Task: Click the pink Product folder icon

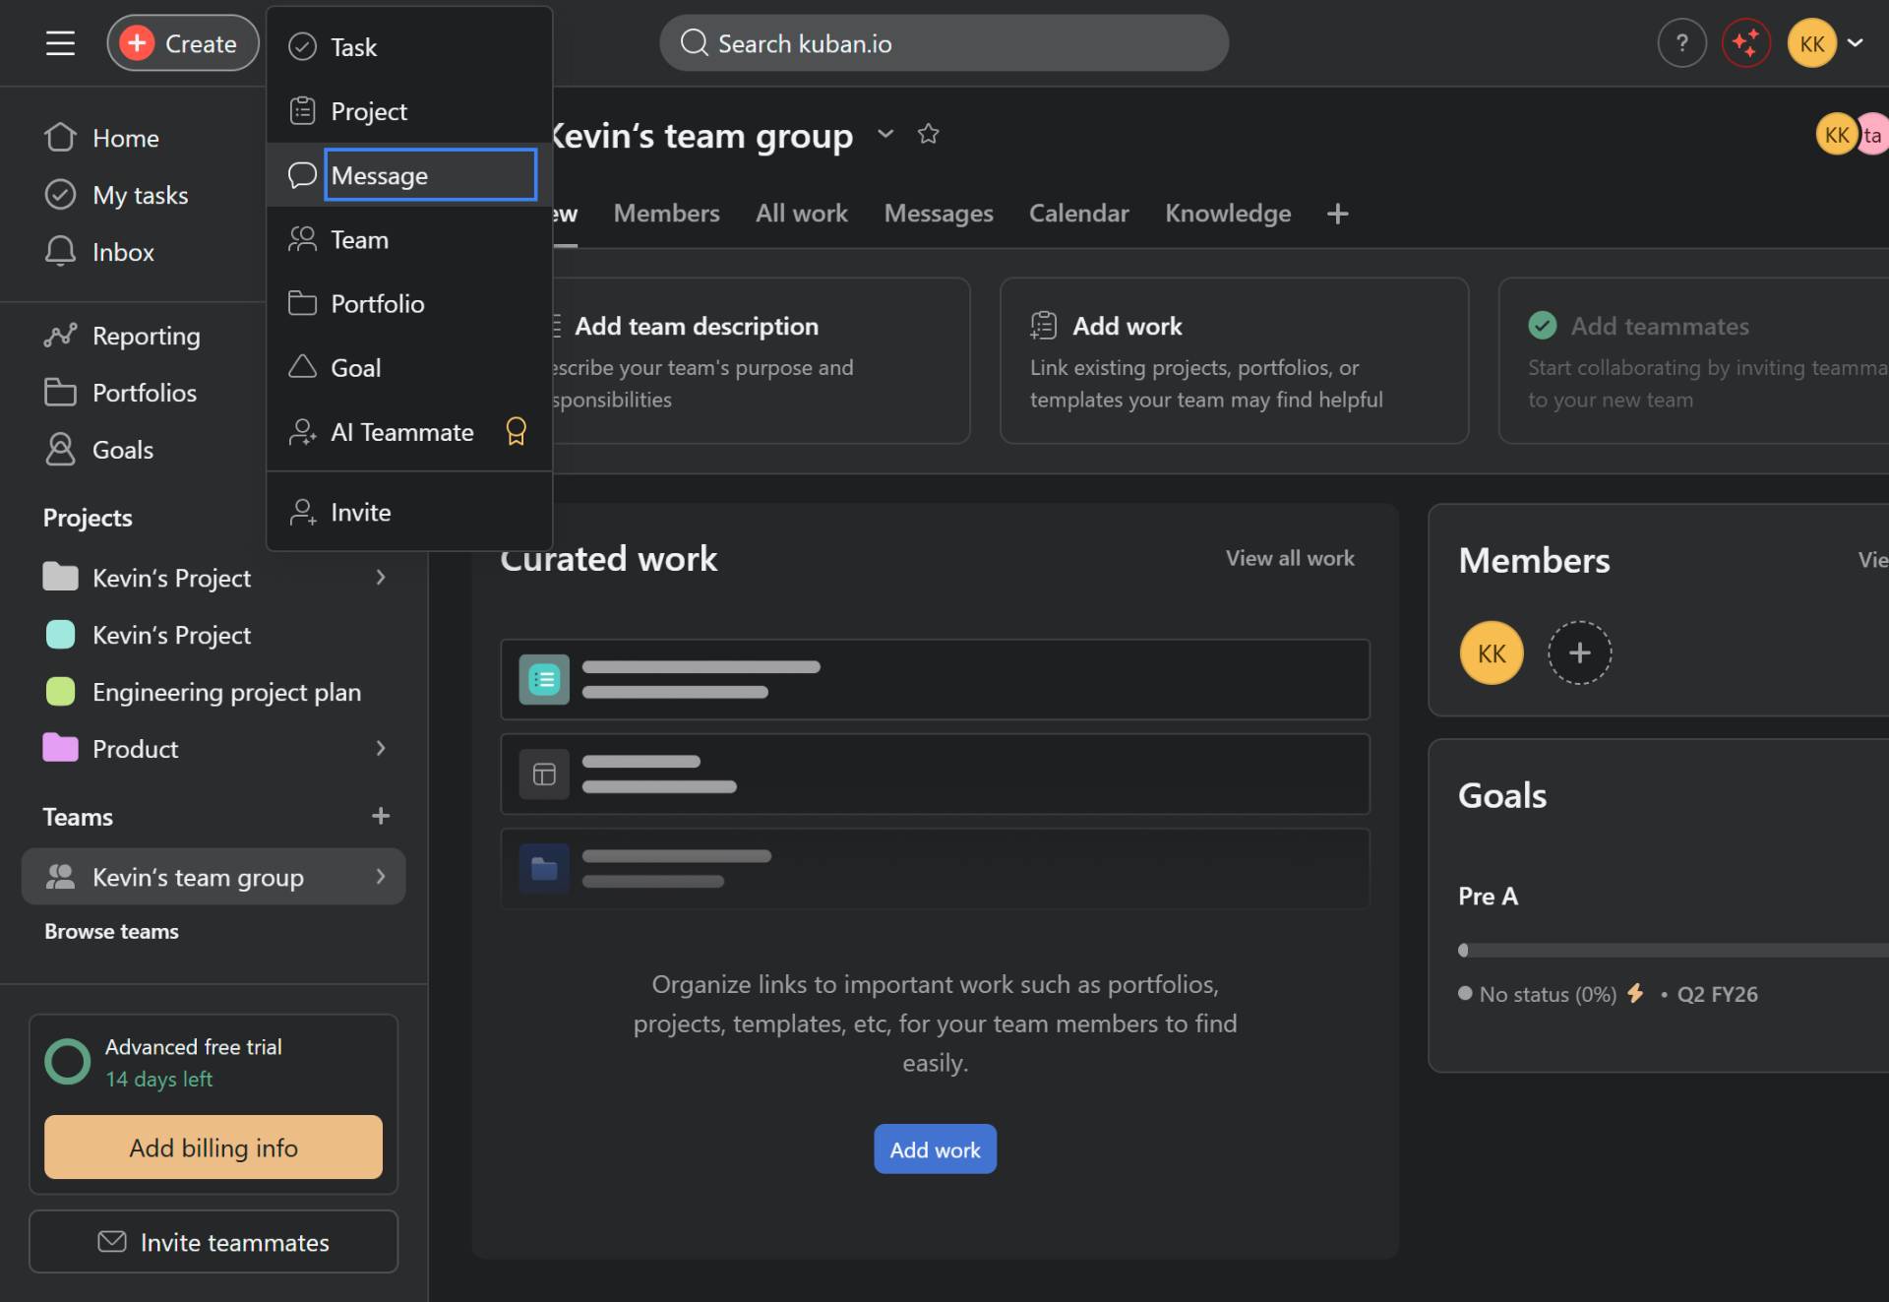Action: click(60, 748)
